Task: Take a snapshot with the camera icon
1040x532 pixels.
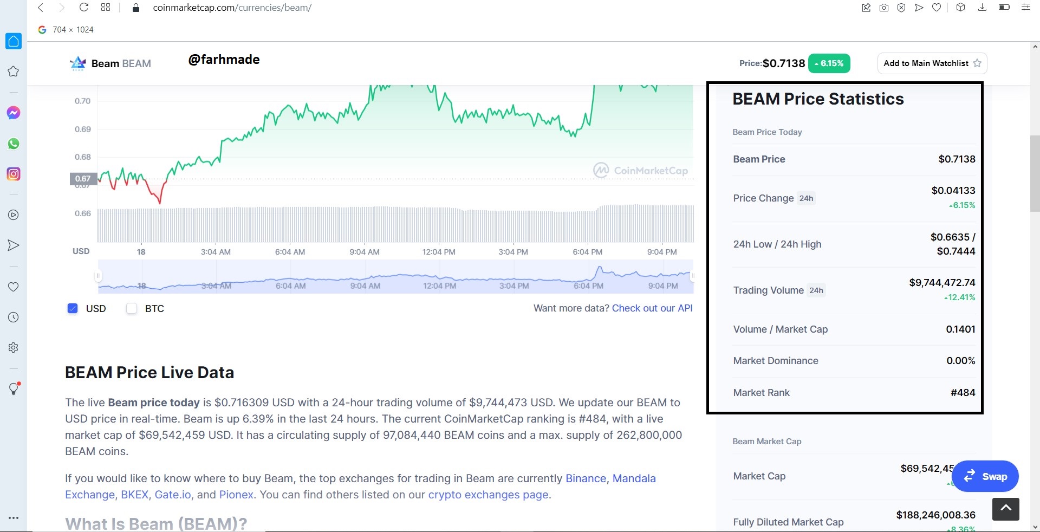Action: tap(884, 8)
